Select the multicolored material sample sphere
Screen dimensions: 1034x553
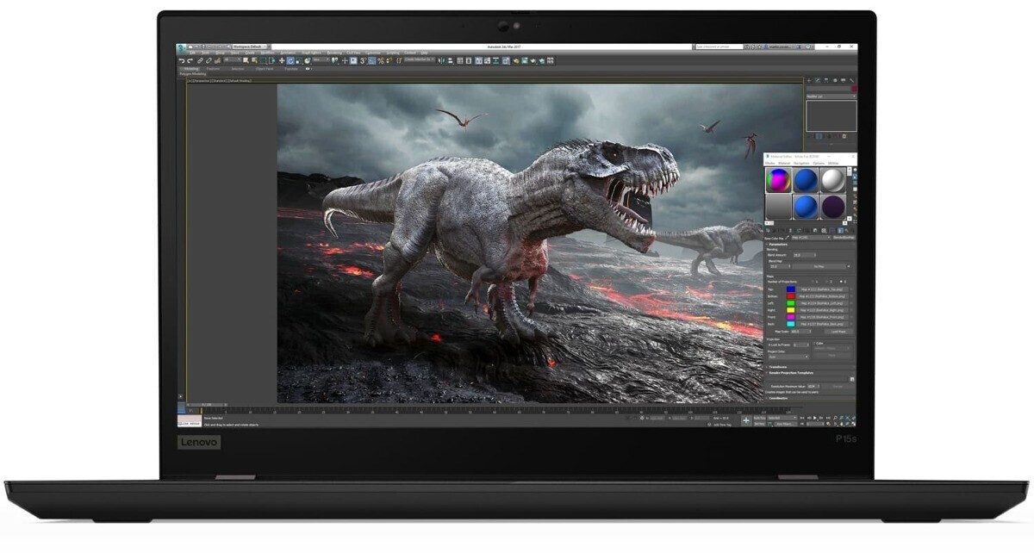pyautogui.click(x=778, y=179)
